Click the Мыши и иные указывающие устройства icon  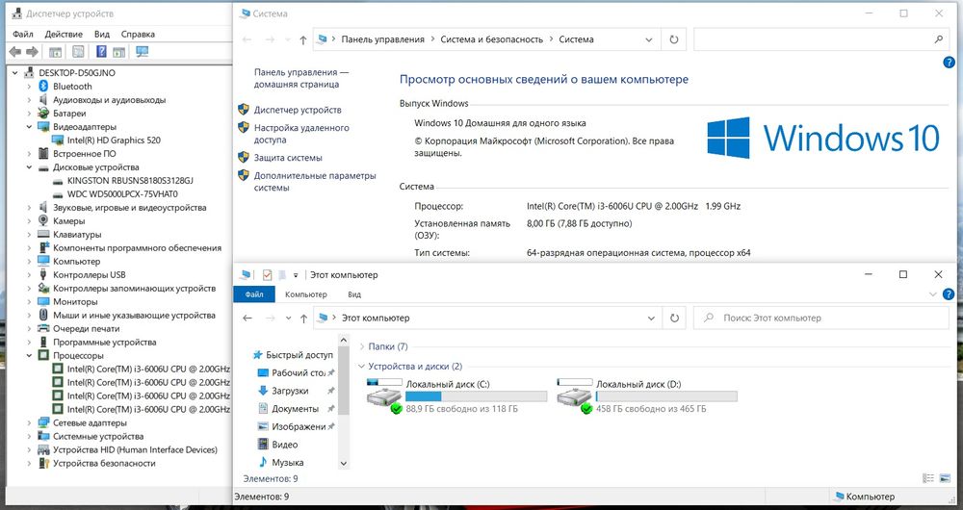[43, 315]
